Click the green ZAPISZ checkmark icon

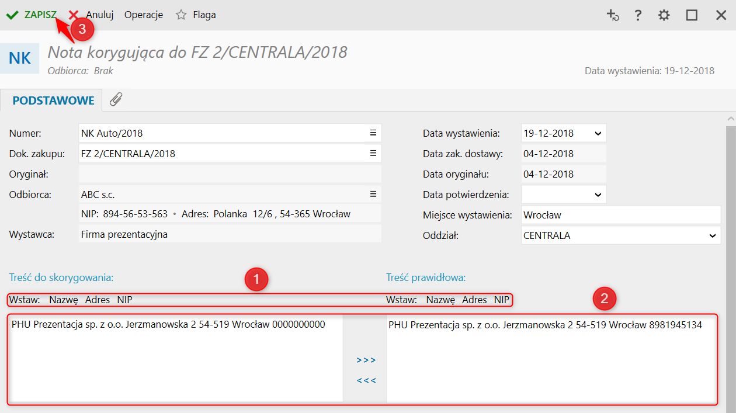(12, 15)
